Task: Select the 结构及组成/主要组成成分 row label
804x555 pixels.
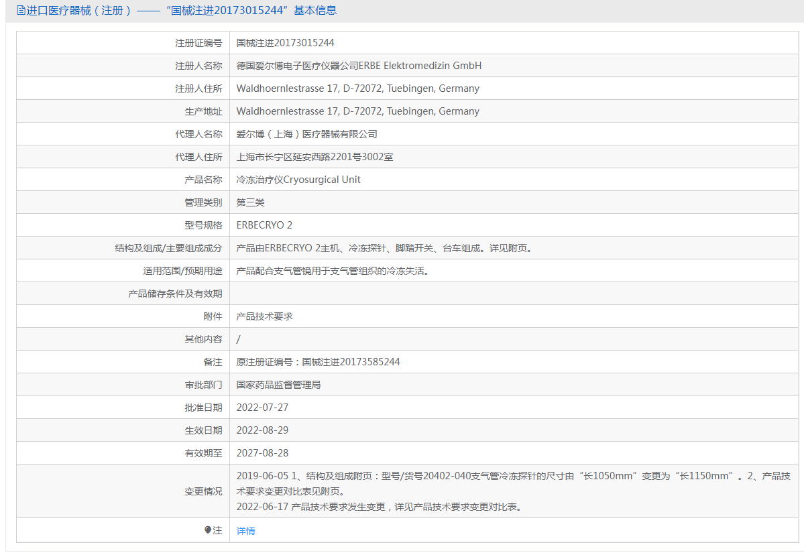Action: coord(168,248)
